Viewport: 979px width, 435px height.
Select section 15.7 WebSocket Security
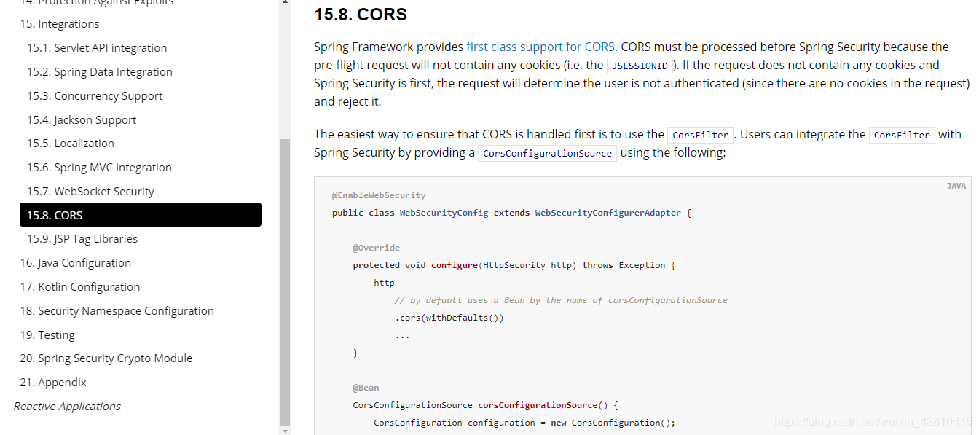point(90,191)
